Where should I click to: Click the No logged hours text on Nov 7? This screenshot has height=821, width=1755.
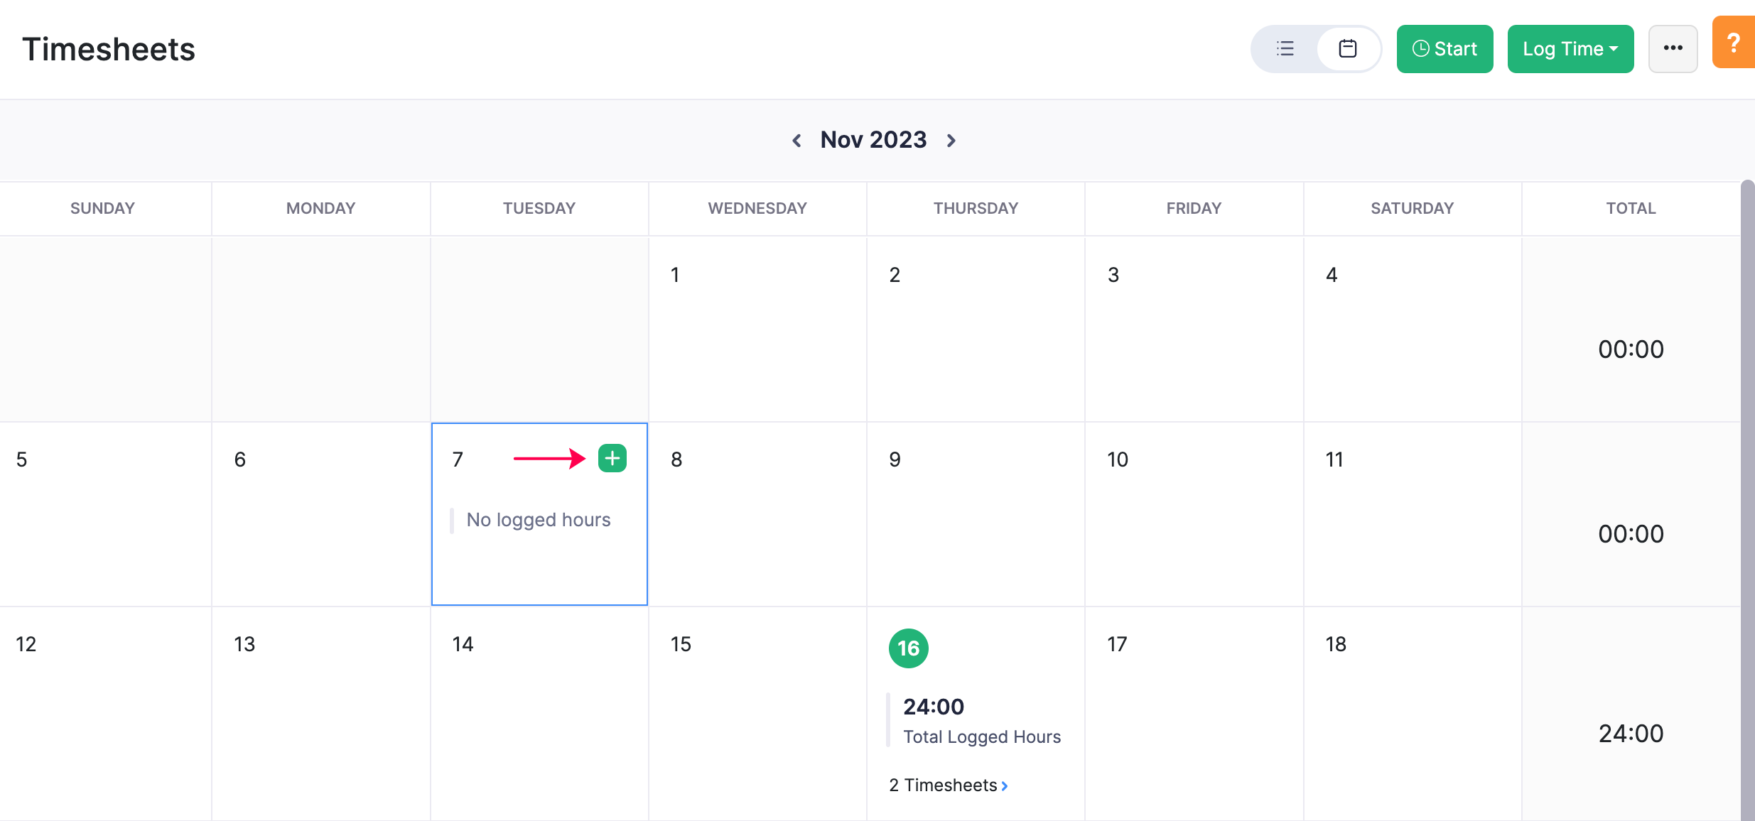click(539, 518)
